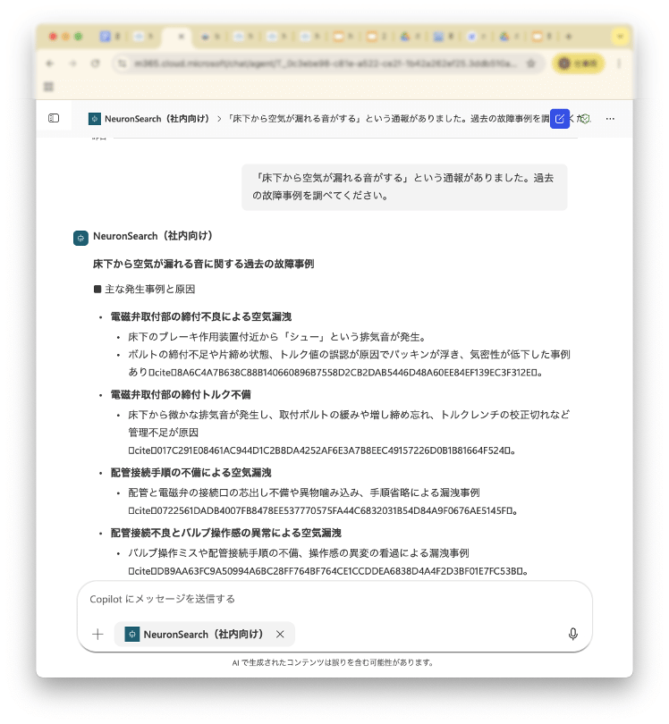The height and width of the screenshot is (724, 669).
Task: Click NeuronSearch（社内向け） breadcrumb link
Action: pyautogui.click(x=157, y=118)
